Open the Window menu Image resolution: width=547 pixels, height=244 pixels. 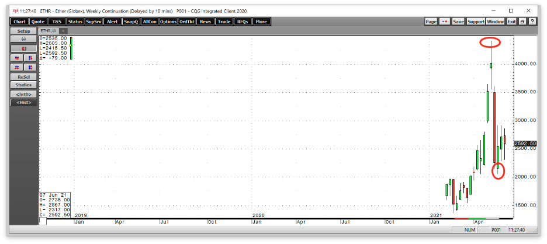pos(496,22)
